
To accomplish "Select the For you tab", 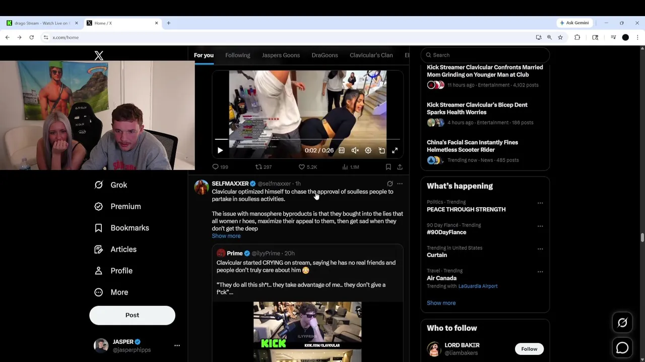I will [x=204, y=55].
